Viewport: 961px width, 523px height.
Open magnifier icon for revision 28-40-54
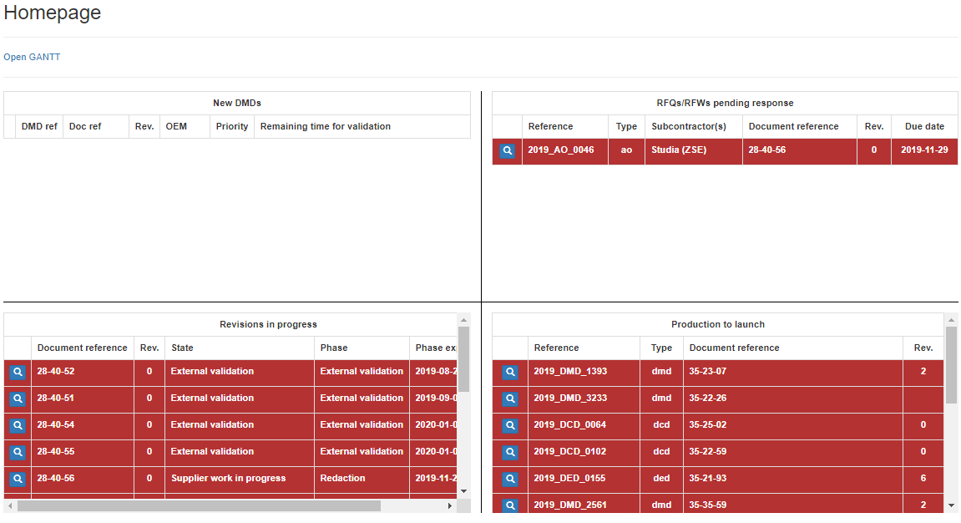tap(18, 426)
